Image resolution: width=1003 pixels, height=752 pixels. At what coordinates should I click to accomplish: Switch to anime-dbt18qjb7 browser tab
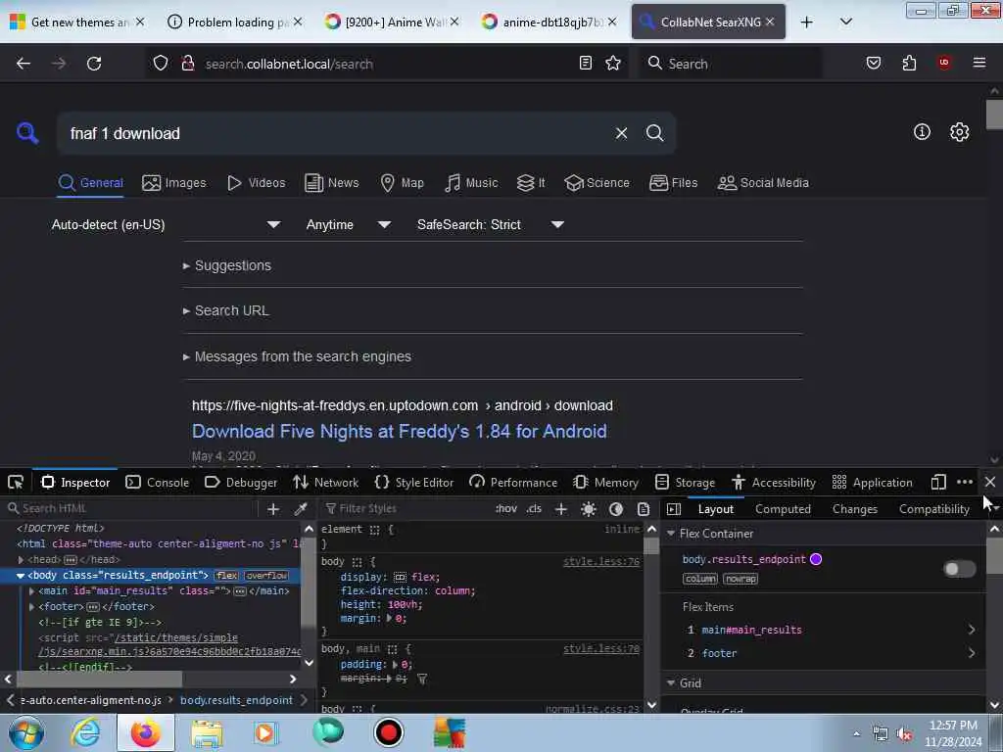(x=548, y=23)
